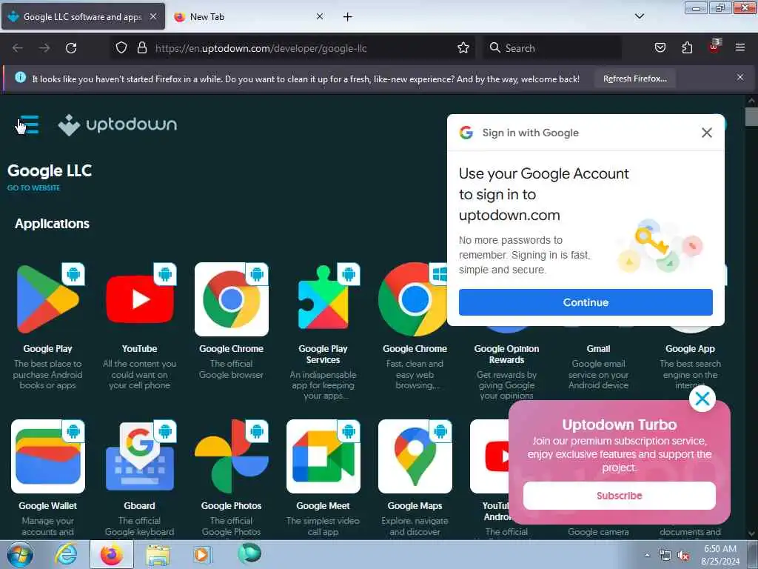Open the YouTube app icon
The image size is (758, 569).
click(x=140, y=299)
